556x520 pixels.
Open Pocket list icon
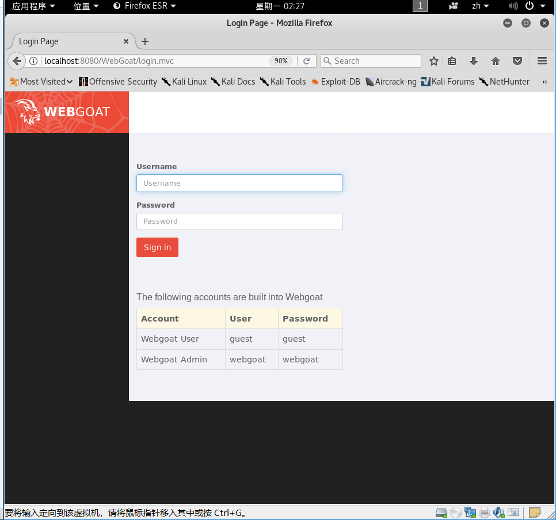[x=517, y=61]
